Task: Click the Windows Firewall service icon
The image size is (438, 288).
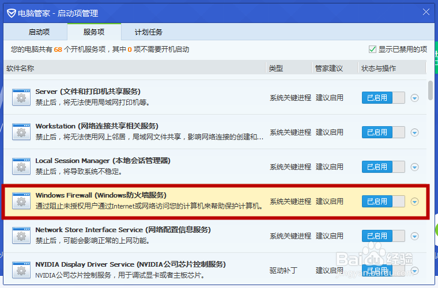Action: pos(21,201)
